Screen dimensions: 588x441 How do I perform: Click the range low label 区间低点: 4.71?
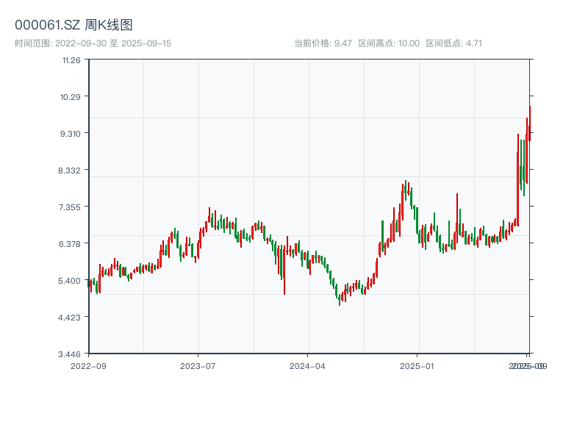[x=453, y=43]
